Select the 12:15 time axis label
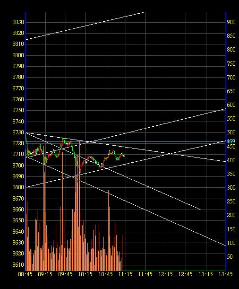This screenshot has height=289, width=239. [x=166, y=274]
